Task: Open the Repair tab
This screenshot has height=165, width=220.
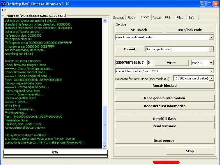Action: coord(157,18)
